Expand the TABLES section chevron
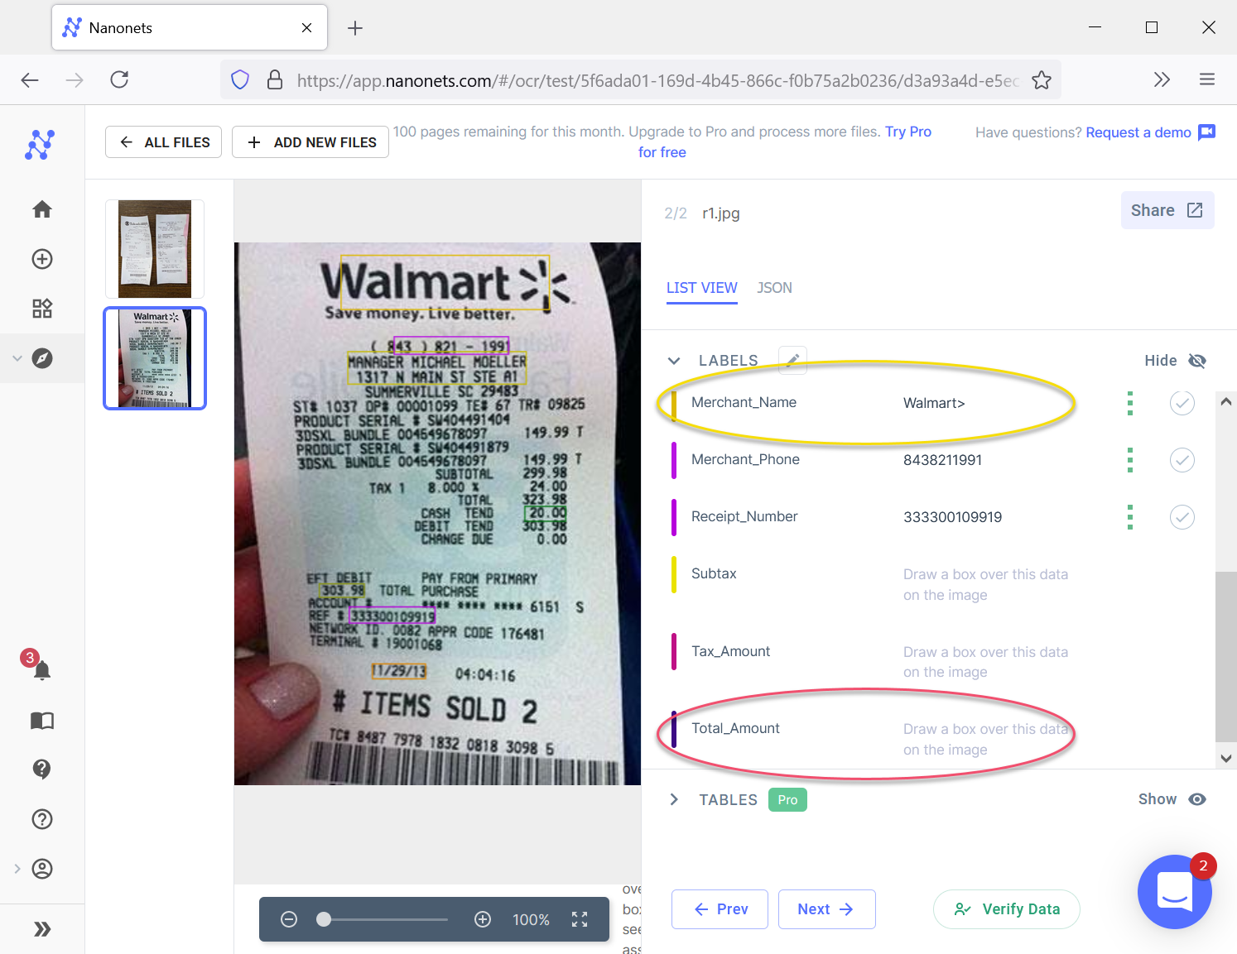The height and width of the screenshot is (954, 1237). pos(674,799)
